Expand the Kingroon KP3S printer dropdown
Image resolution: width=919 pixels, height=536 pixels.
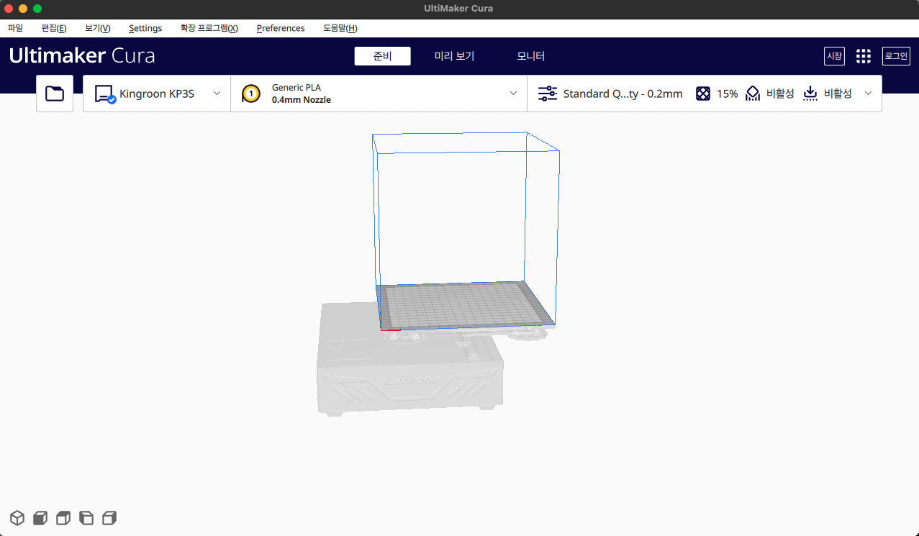tap(217, 94)
